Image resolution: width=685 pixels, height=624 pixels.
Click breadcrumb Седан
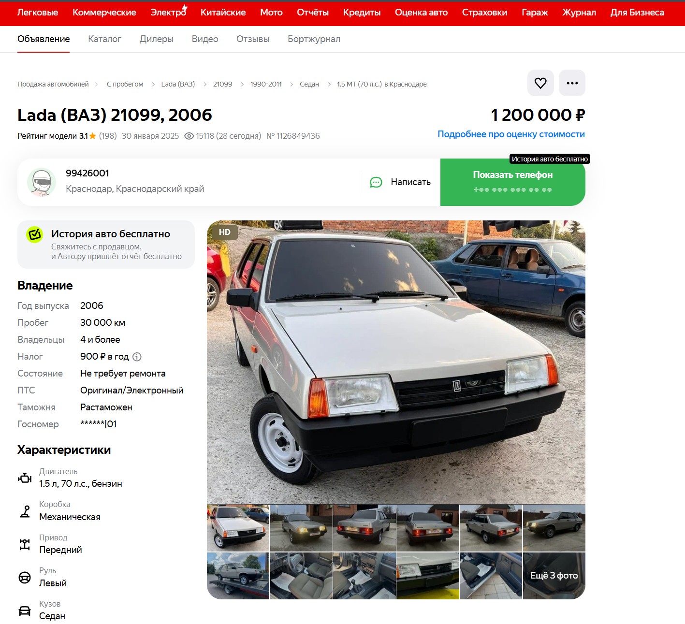309,84
